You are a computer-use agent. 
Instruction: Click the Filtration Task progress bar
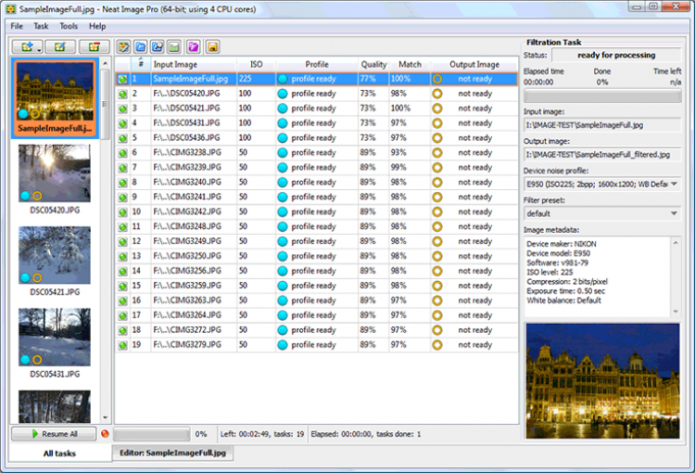point(602,96)
